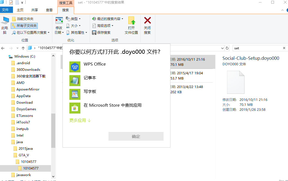Click the OK (确定) button
This screenshot has width=288, height=181.
coord(136,136)
